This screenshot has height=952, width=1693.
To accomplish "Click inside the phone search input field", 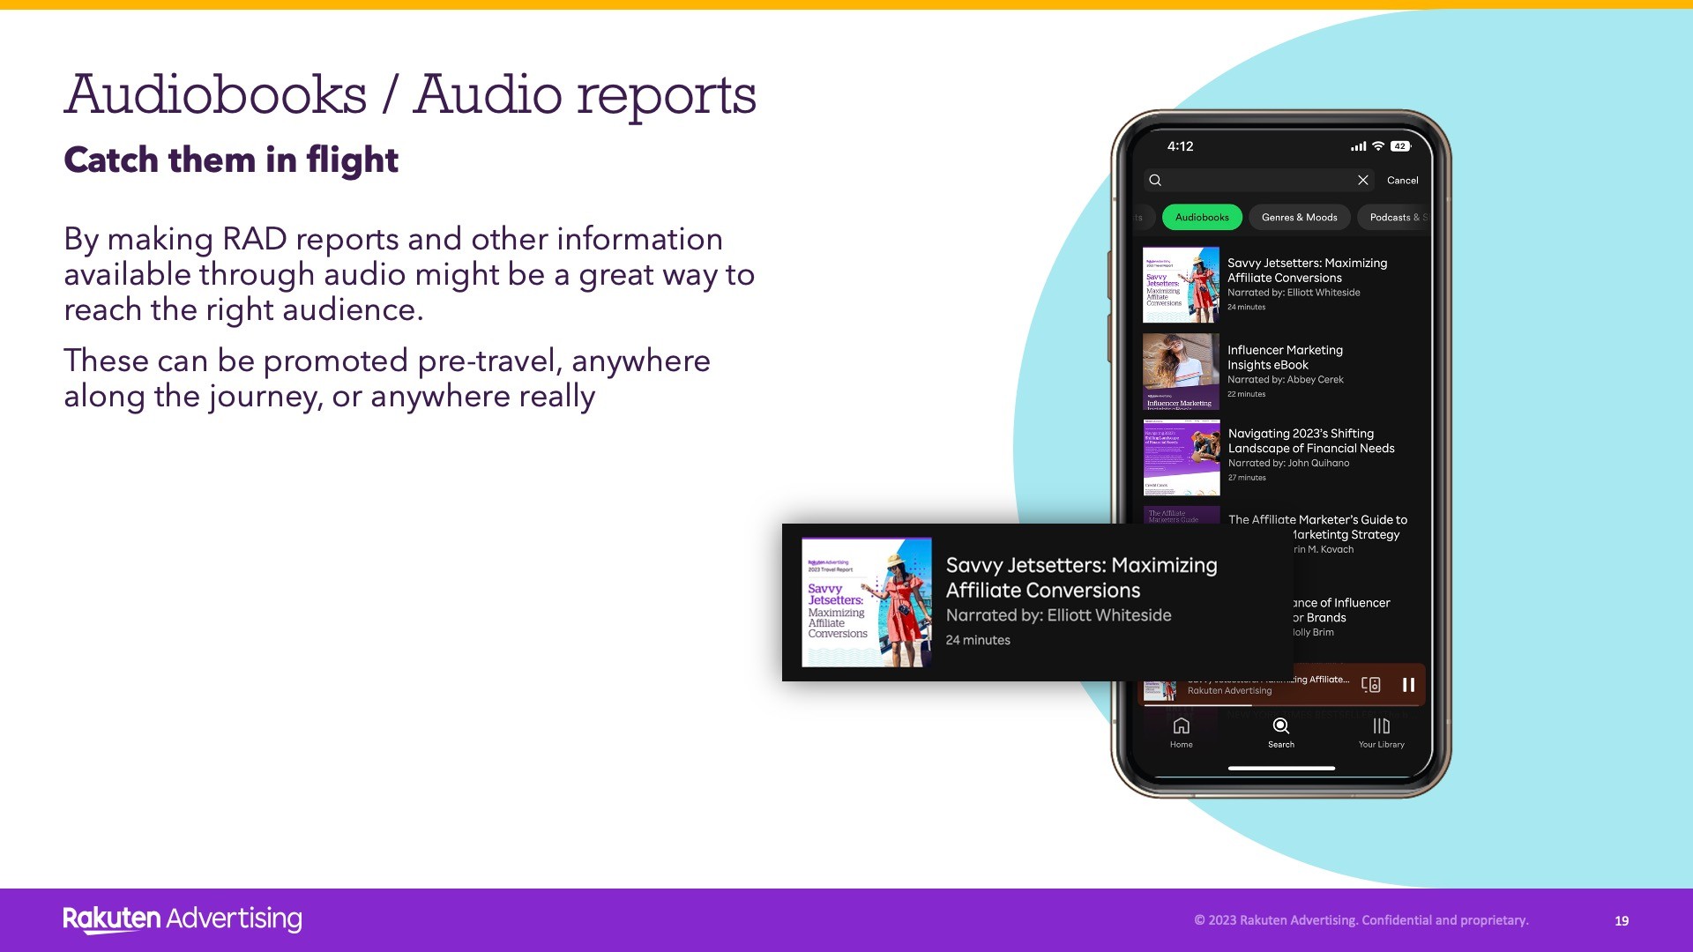I will coord(1257,180).
